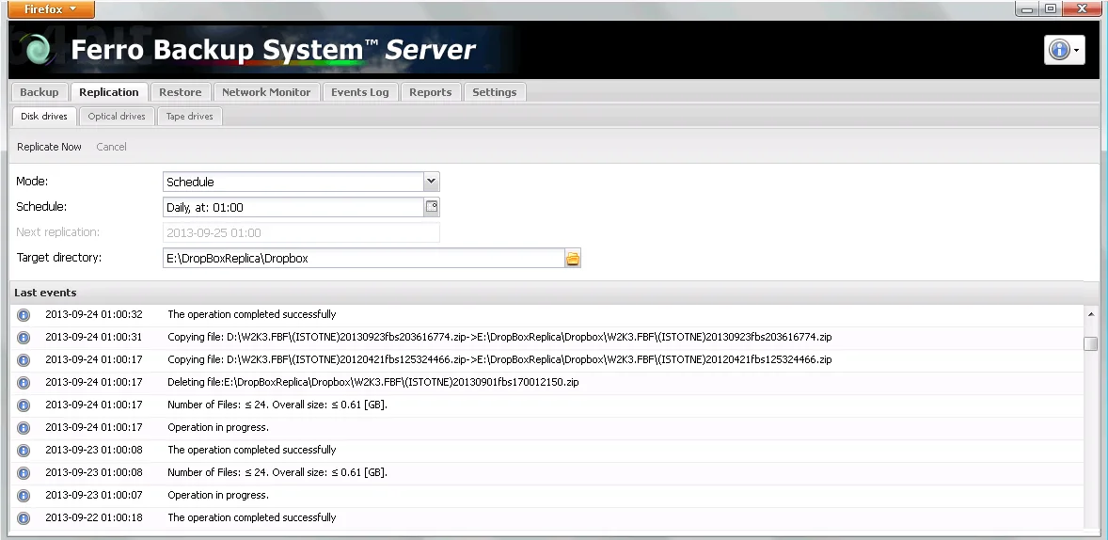
Task: Click info icon for 2013-09-24 Operation in progress
Action: pyautogui.click(x=24, y=428)
